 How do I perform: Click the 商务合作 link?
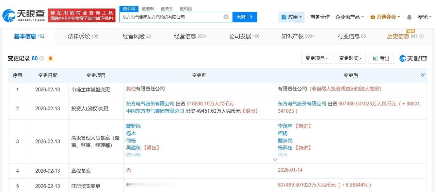click(x=320, y=17)
